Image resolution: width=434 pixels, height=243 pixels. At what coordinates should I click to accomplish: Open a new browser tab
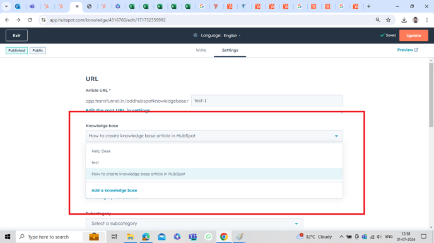pyautogui.click(x=368, y=6)
